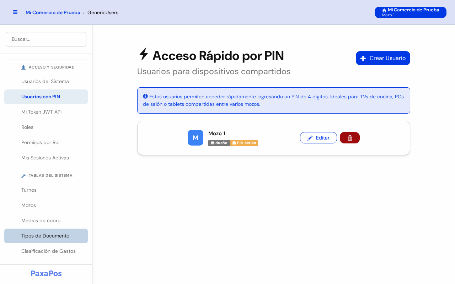Go to Clasificación de Gastos

click(x=46, y=251)
